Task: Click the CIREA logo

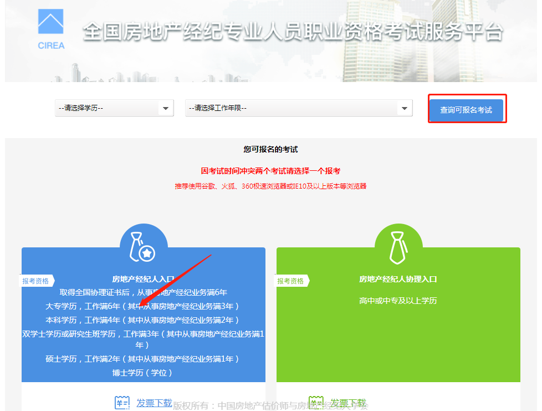Action: click(51, 29)
